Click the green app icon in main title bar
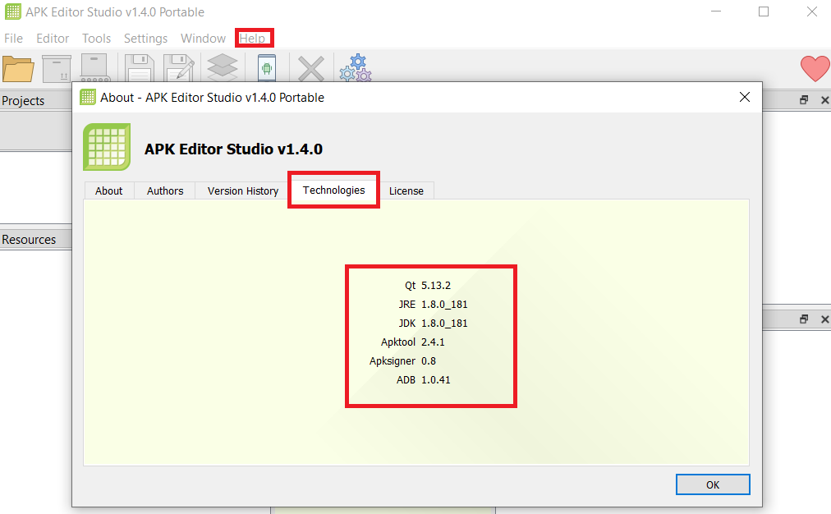831x514 pixels. [12, 11]
